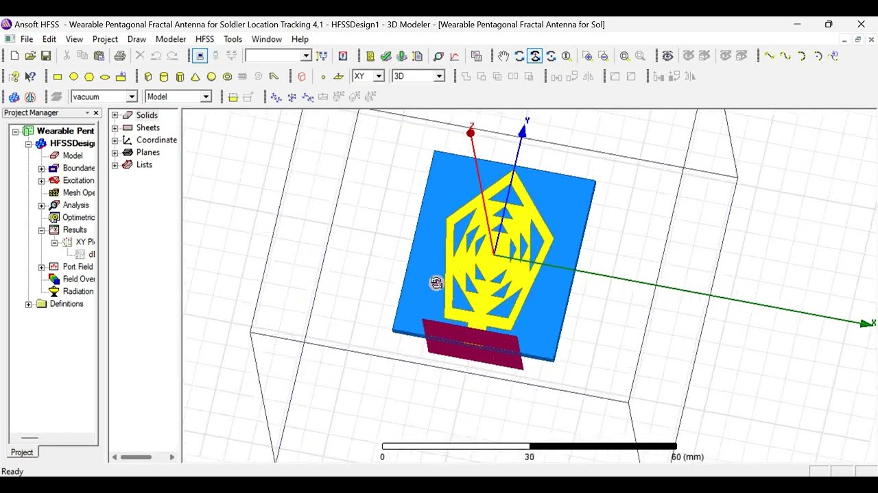878x493 pixels.
Task: Collapse the Results tree node
Action: coord(41,230)
